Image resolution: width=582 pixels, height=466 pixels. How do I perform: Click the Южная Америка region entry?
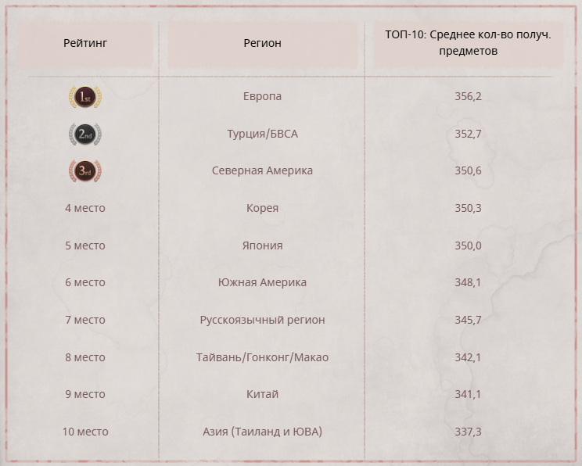[x=262, y=282]
